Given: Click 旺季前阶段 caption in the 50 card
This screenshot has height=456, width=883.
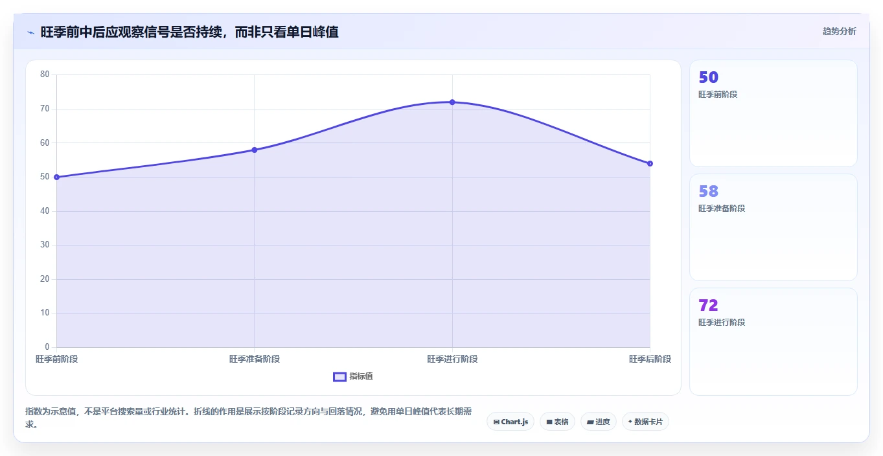Looking at the screenshot, I should click(718, 95).
